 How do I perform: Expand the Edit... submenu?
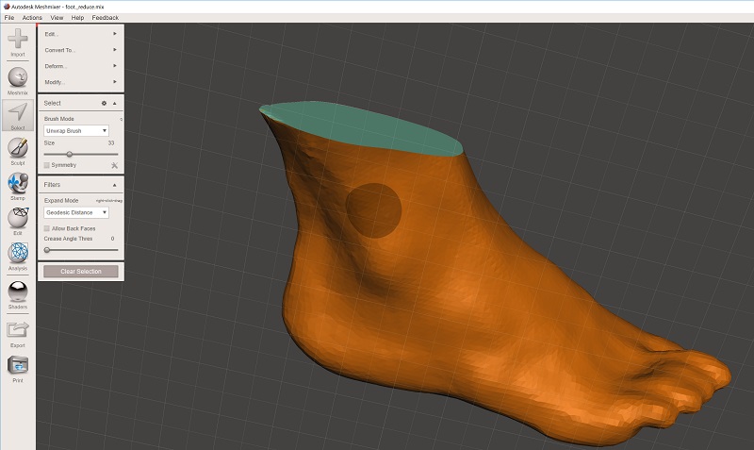[x=81, y=34]
